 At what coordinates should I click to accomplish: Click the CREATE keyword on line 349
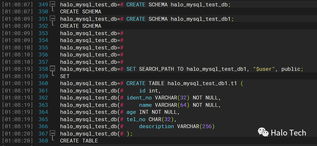pyautogui.click(x=136, y=5)
